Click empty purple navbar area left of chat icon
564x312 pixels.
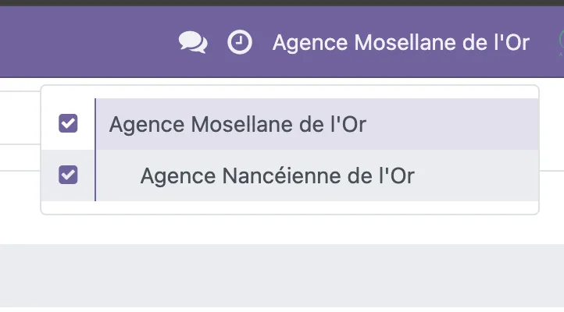pos(87,42)
